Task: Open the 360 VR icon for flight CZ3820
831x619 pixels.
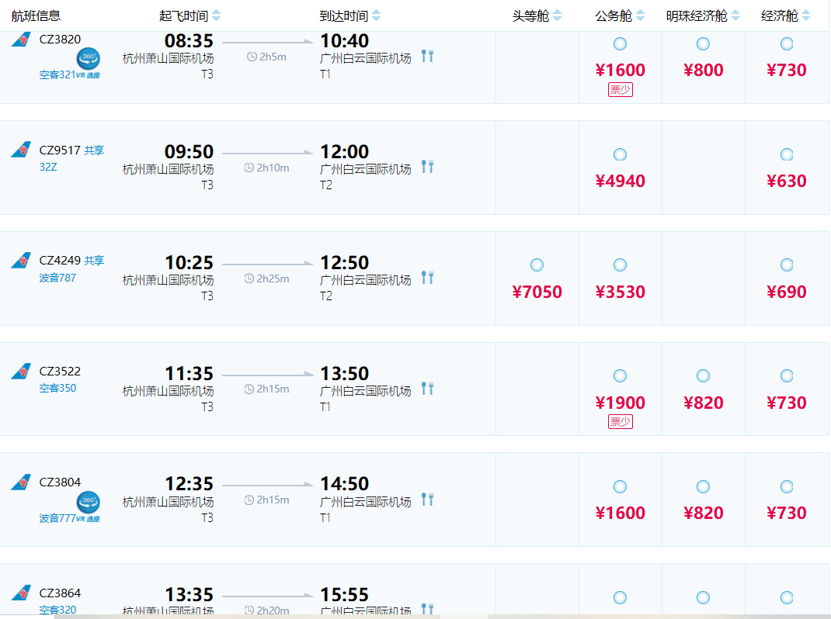Action: [88, 58]
